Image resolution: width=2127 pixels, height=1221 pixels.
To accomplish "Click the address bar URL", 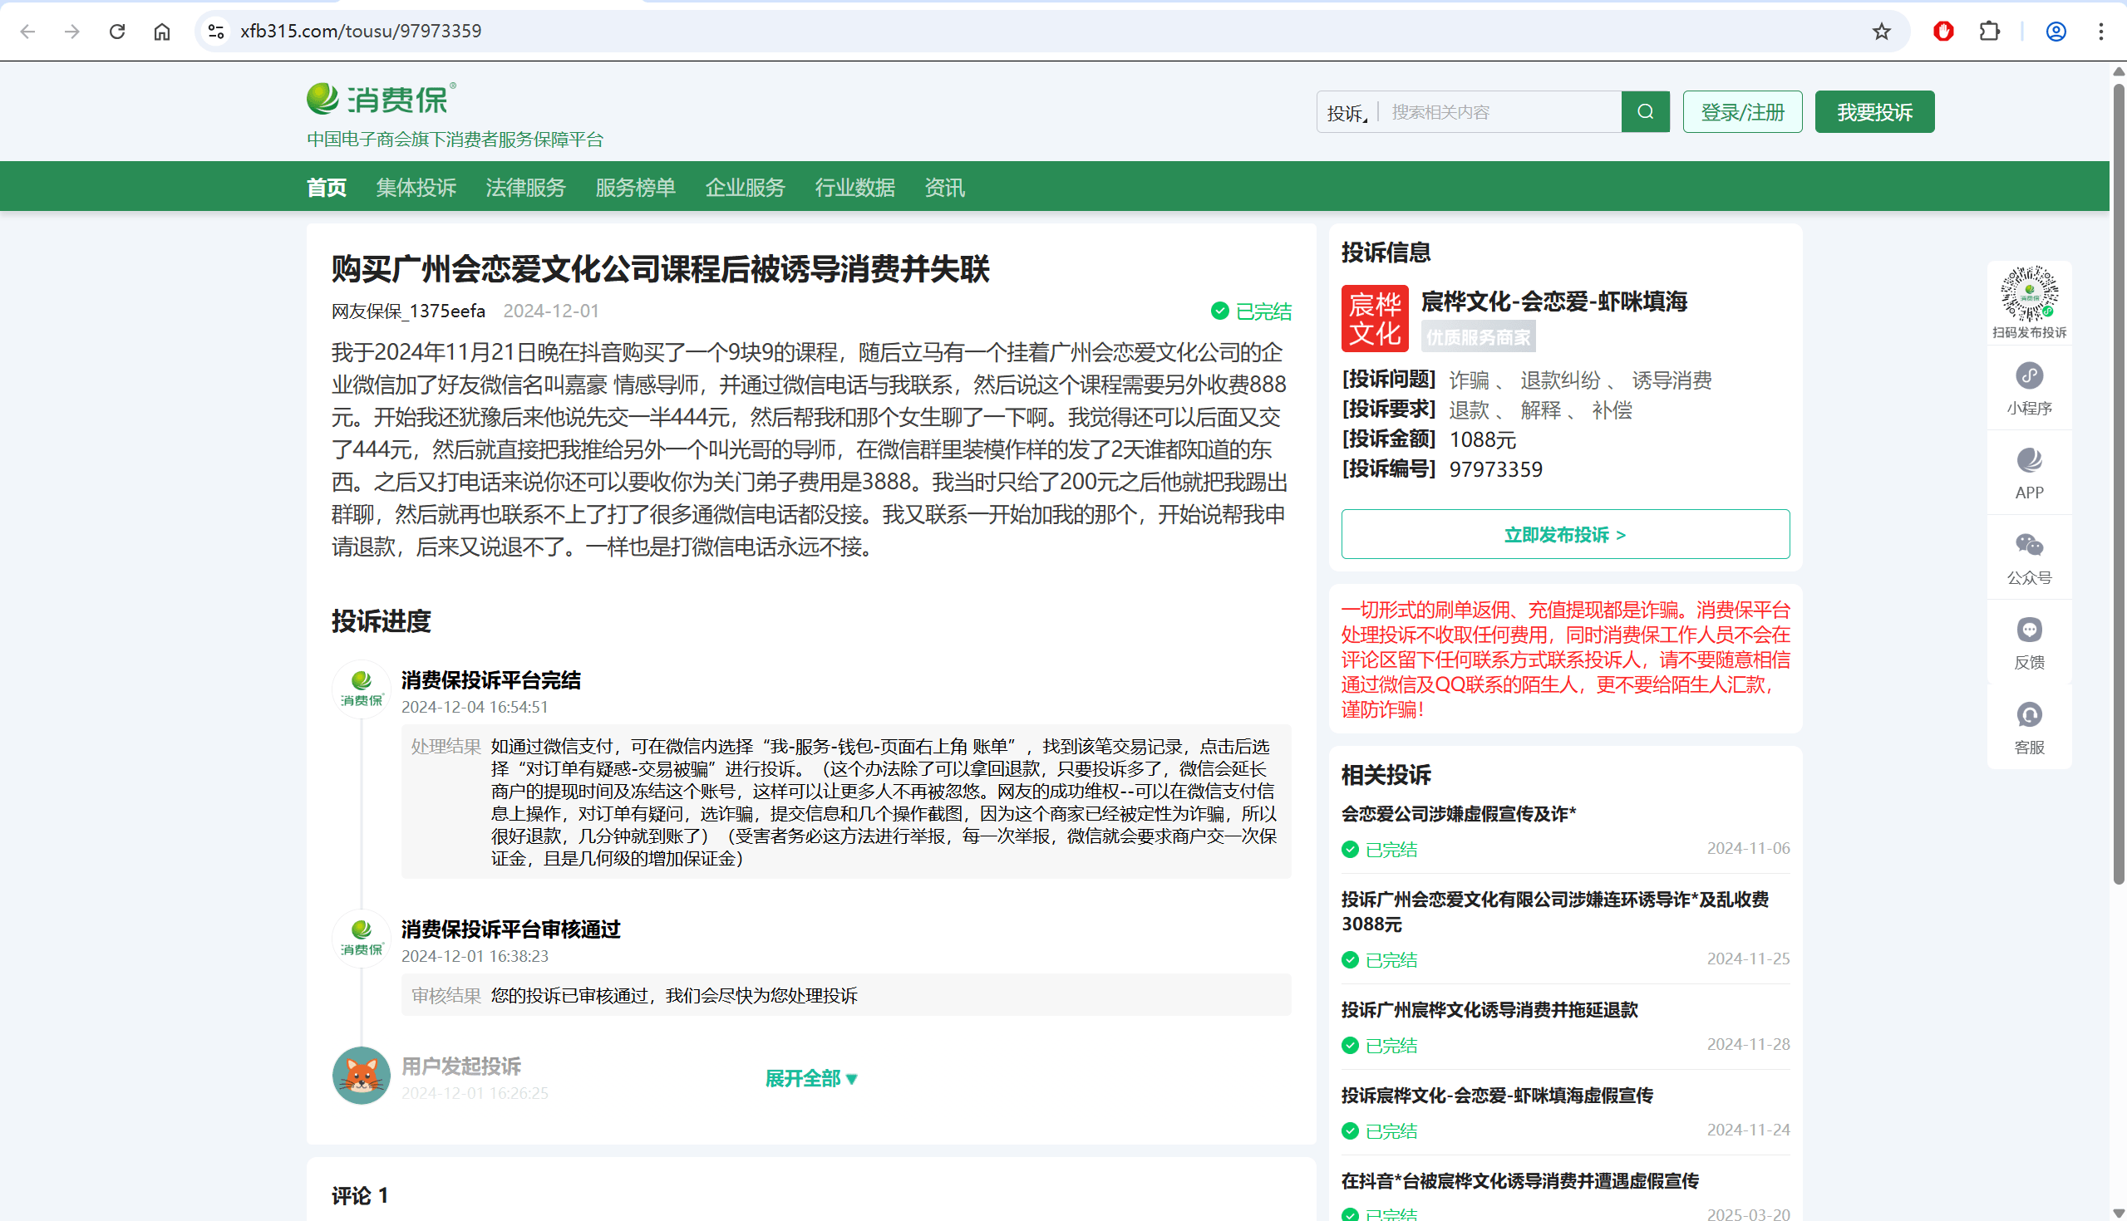I will point(361,31).
